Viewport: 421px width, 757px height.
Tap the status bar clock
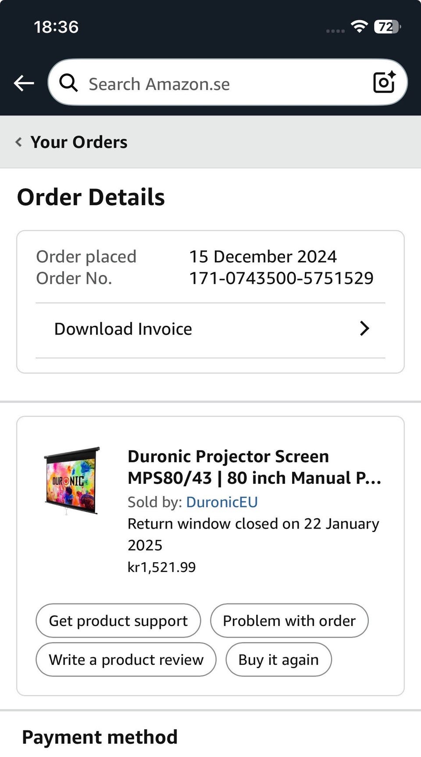coord(56,27)
